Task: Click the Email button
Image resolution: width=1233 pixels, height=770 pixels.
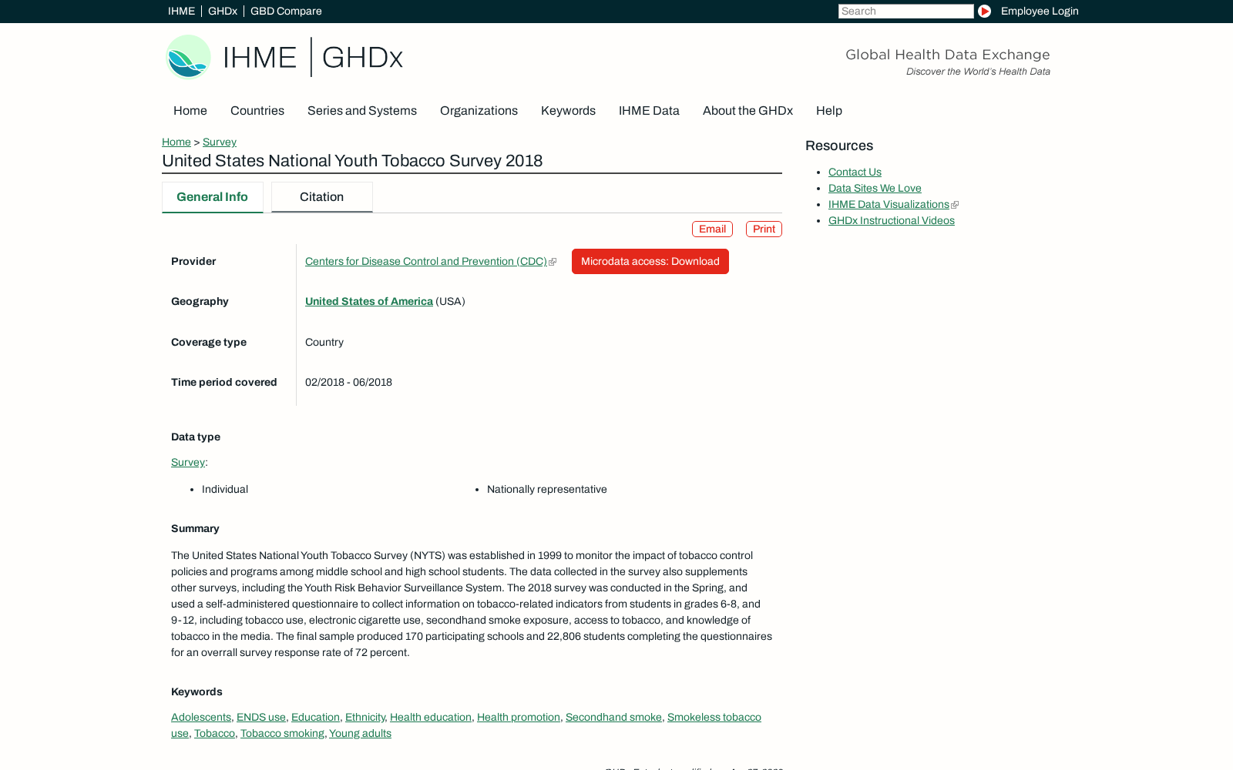Action: point(712,229)
